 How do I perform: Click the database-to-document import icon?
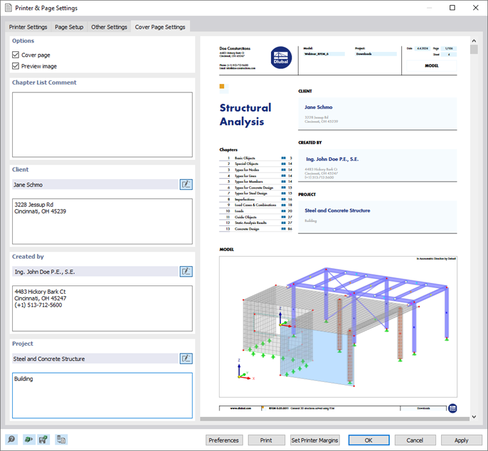point(61,439)
